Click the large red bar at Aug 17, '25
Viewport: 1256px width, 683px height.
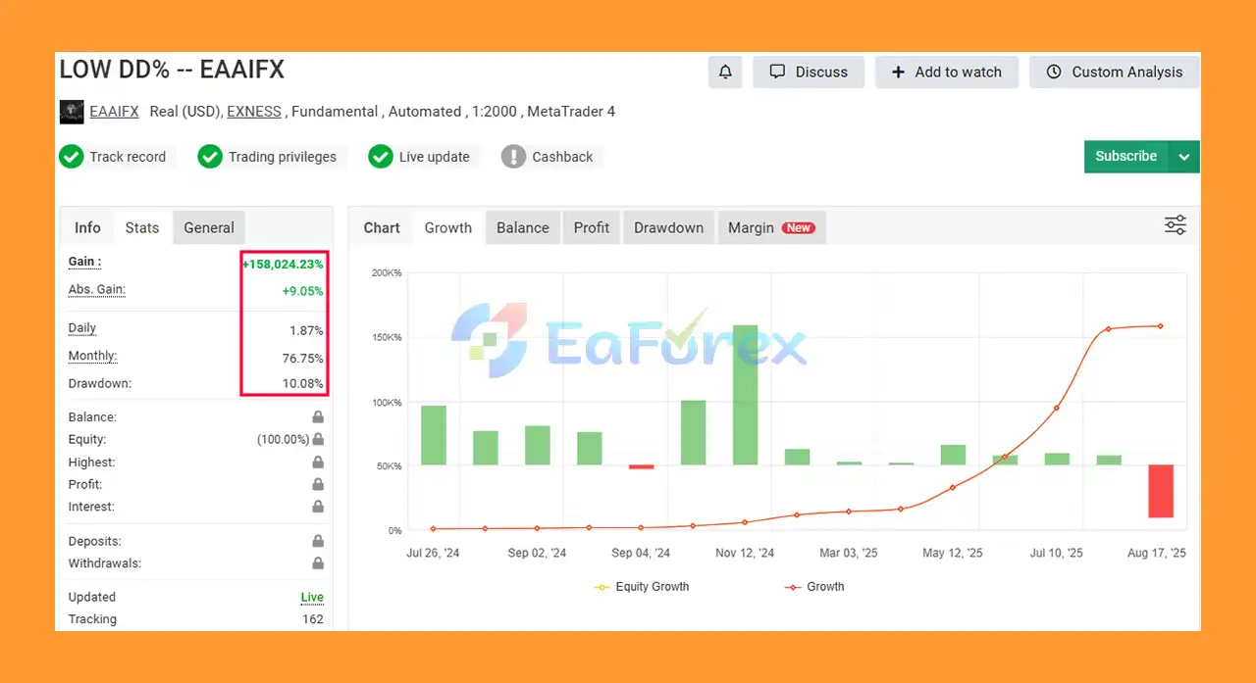coord(1161,491)
